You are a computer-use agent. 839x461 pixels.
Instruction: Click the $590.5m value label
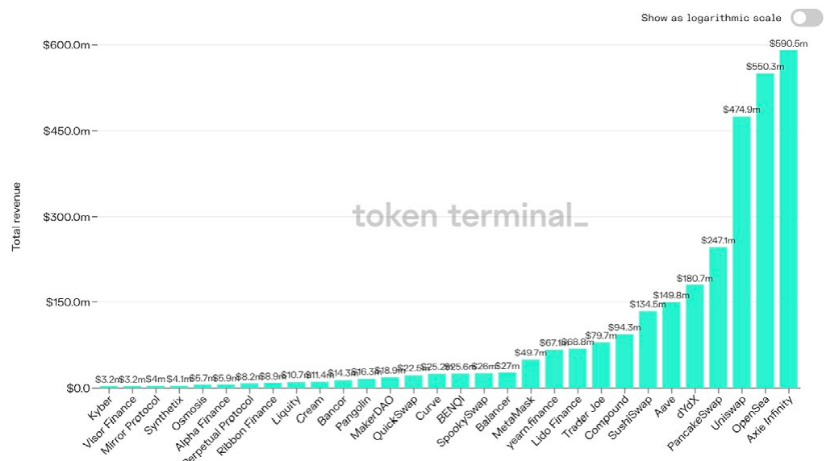tap(788, 44)
